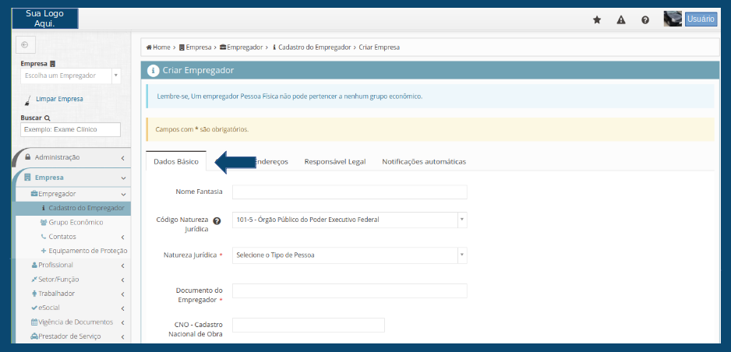Click briefcase icon on Empregador row
Screen dimensions: 731x352
34,194
